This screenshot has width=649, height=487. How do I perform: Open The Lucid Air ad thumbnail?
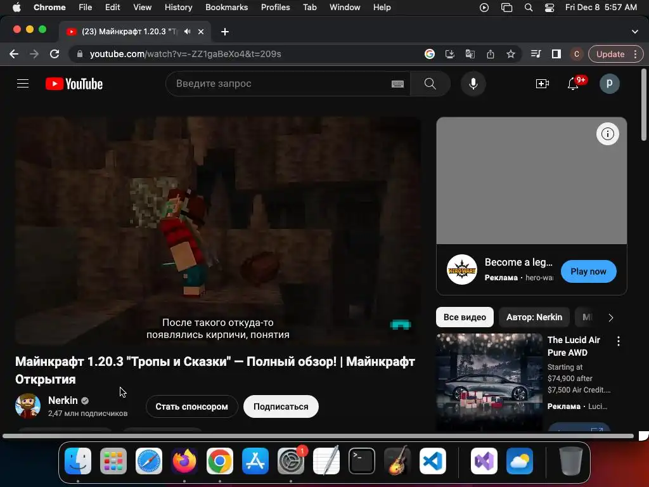(489, 382)
